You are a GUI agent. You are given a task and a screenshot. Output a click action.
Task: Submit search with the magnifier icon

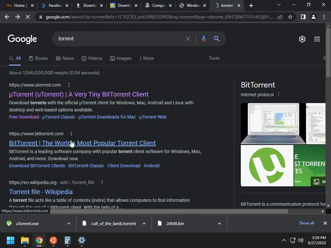[217, 39]
